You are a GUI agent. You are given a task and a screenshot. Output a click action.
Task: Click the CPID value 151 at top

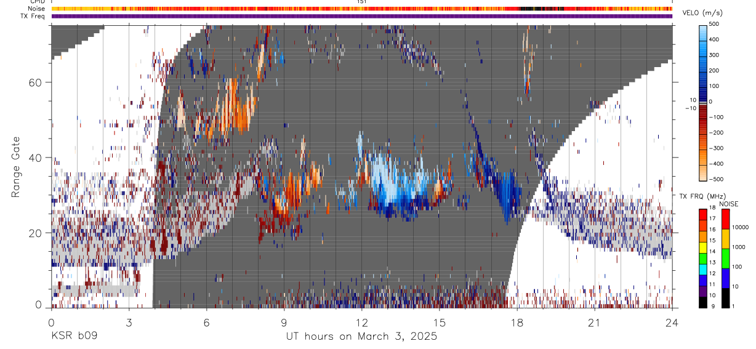point(361,2)
